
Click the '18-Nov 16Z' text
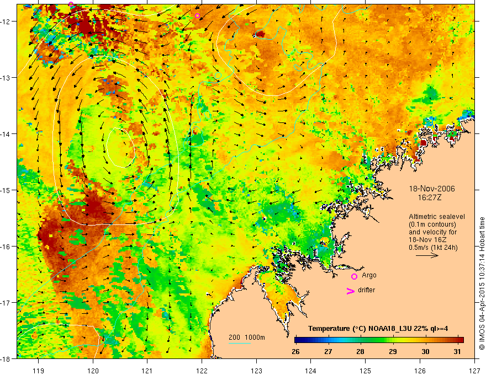pyautogui.click(x=429, y=240)
